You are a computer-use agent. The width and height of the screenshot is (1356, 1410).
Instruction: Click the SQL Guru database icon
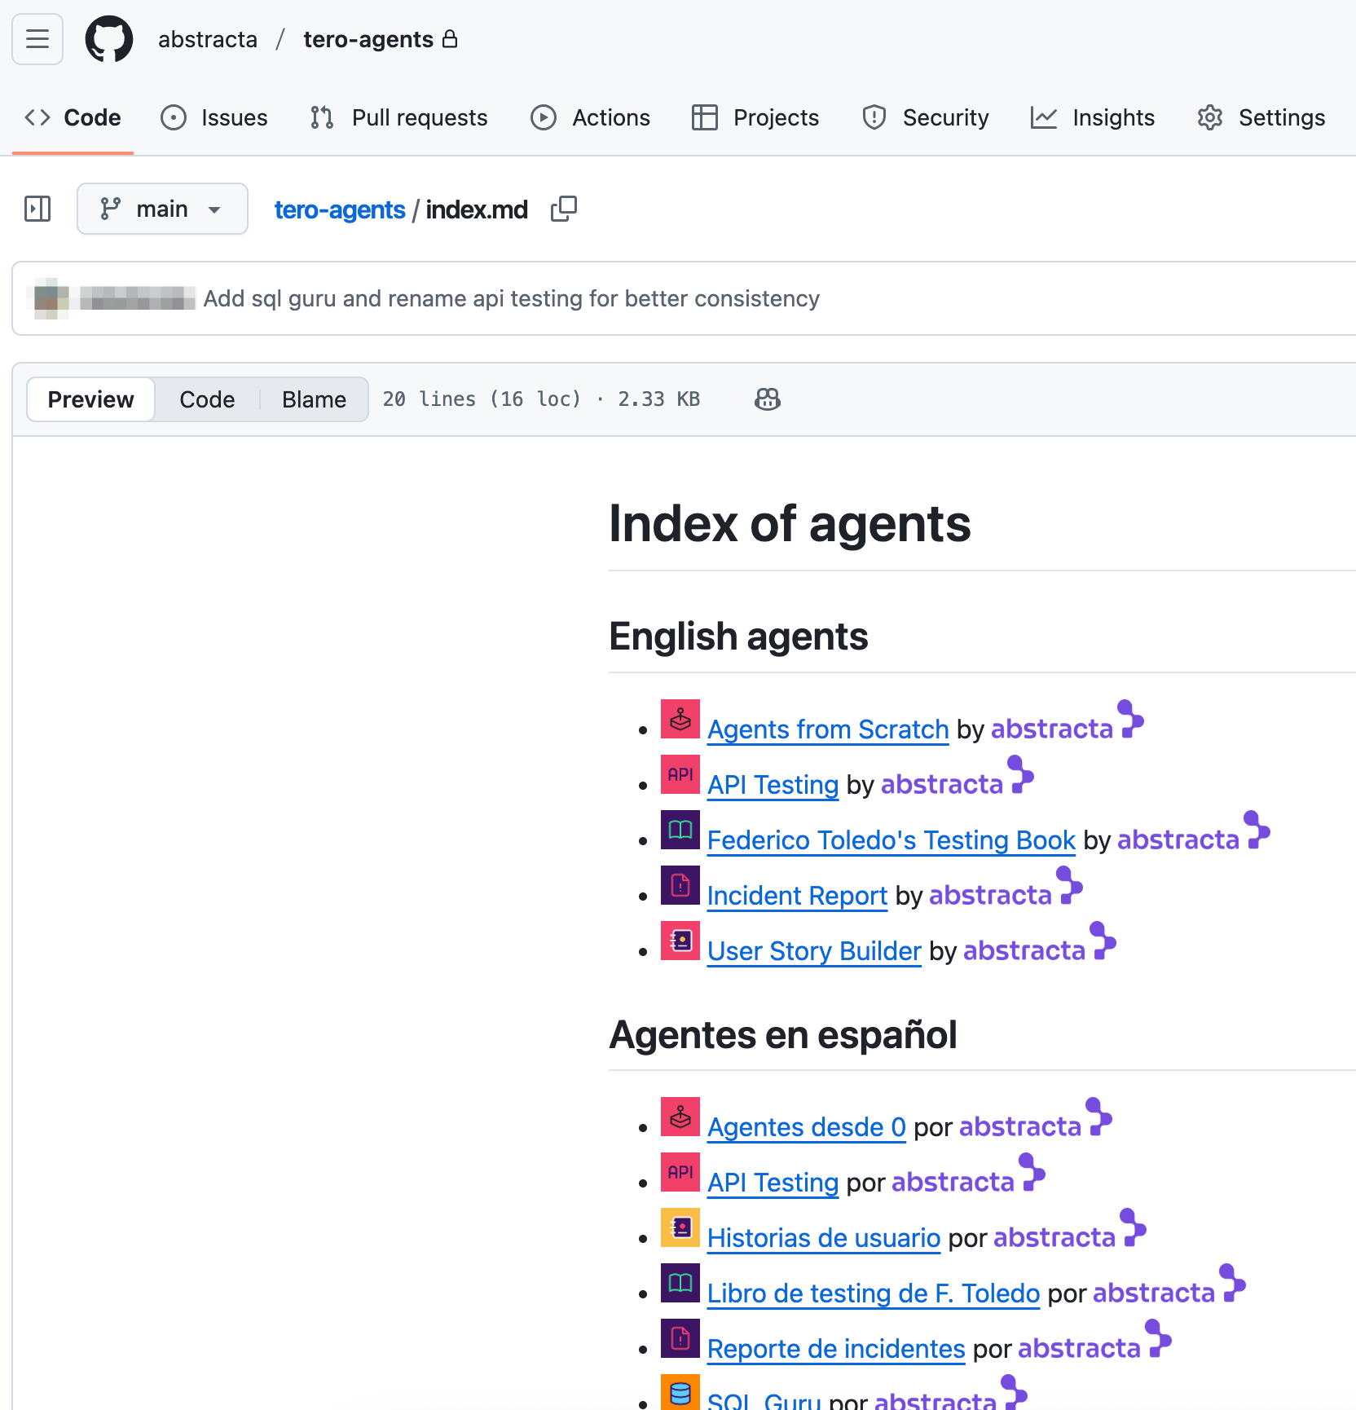coord(680,1393)
